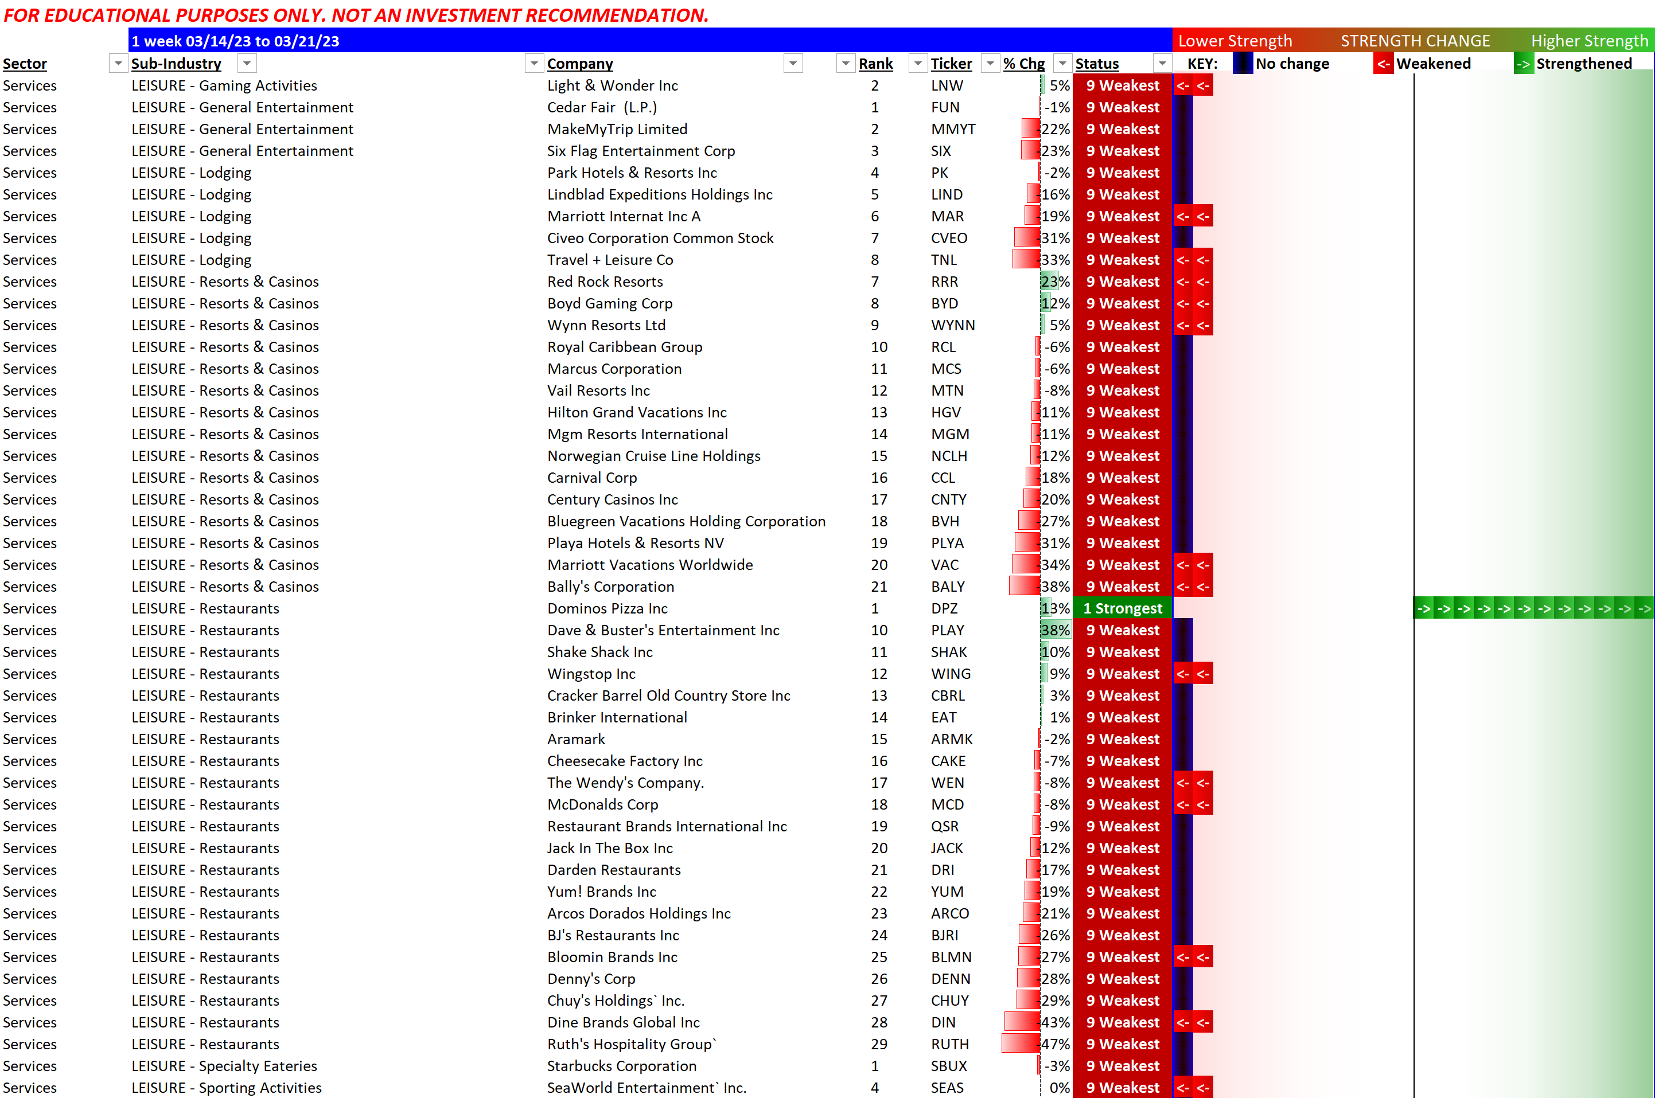Click first green arrow in Dominos Pizza row

[1423, 608]
